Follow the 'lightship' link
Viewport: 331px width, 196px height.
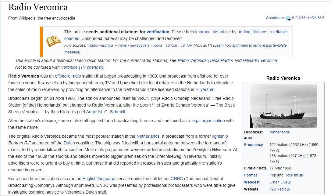tap(220, 136)
